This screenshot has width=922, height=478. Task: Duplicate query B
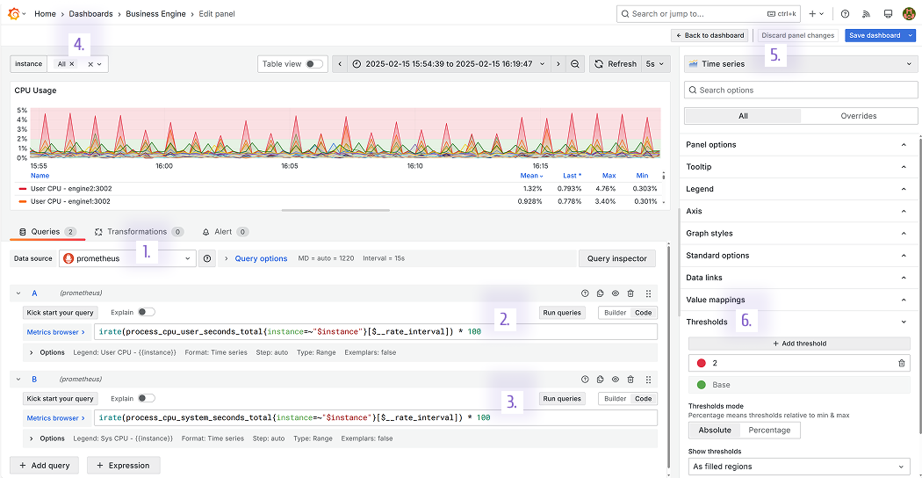tap(600, 379)
